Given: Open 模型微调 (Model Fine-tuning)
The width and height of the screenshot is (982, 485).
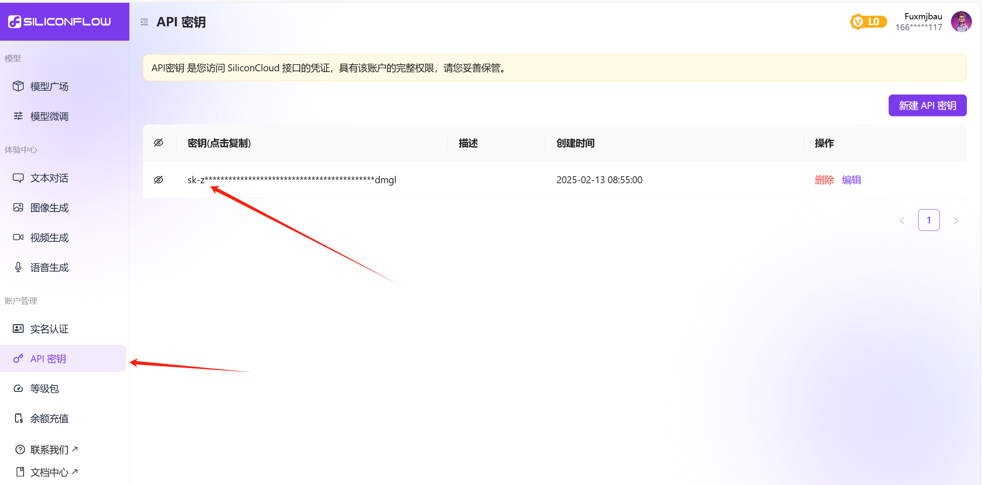Looking at the screenshot, I should tap(49, 116).
